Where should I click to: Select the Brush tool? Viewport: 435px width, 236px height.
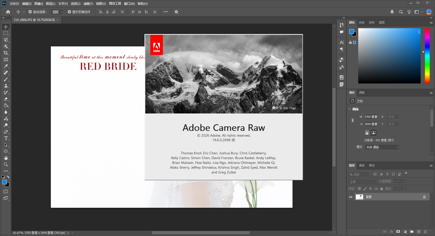tap(6, 79)
